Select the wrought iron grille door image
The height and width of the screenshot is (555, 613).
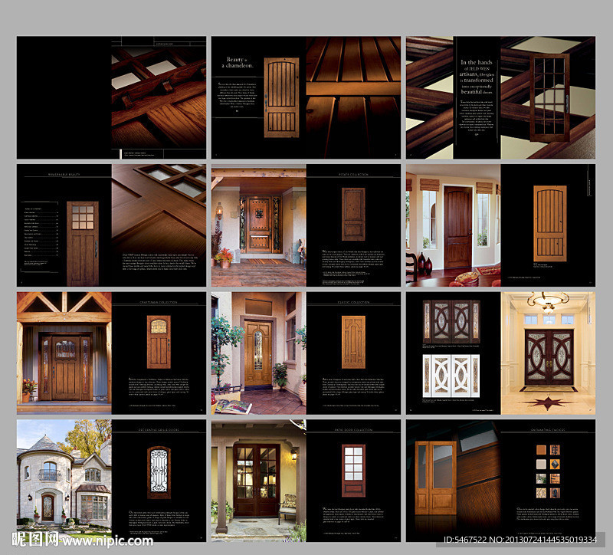[x=159, y=472]
